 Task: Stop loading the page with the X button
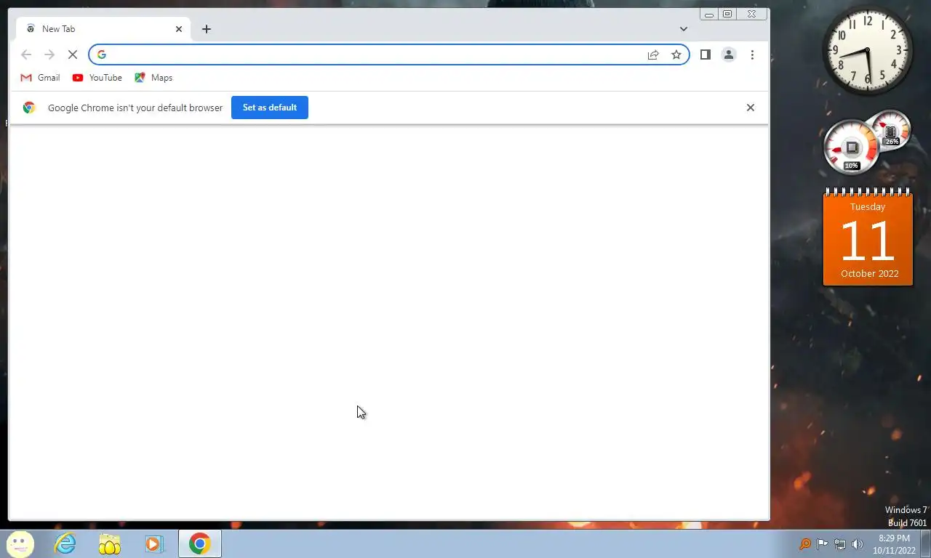click(x=73, y=54)
